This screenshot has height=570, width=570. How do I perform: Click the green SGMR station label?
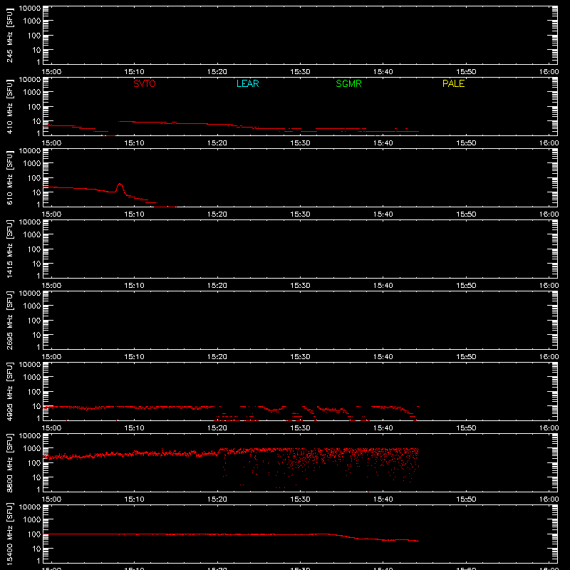[x=348, y=83]
